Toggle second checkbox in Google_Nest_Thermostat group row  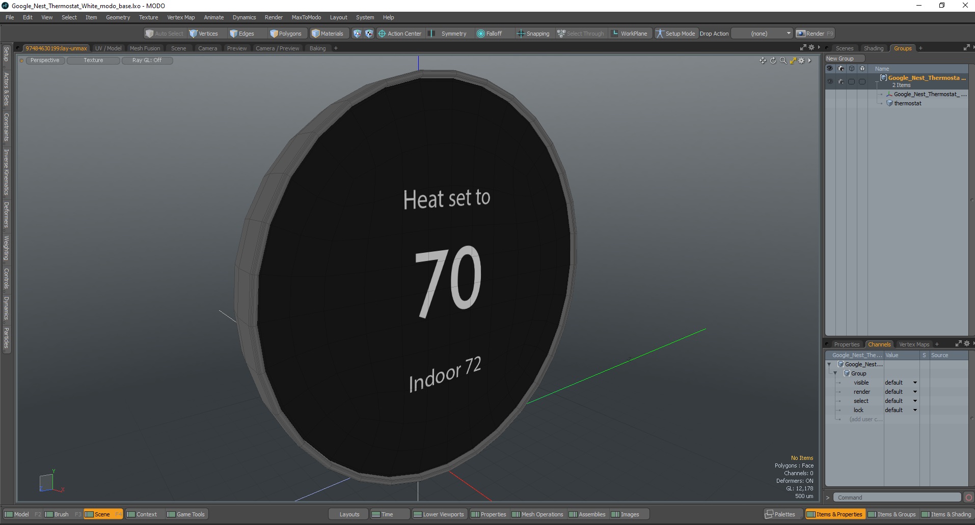click(x=862, y=81)
